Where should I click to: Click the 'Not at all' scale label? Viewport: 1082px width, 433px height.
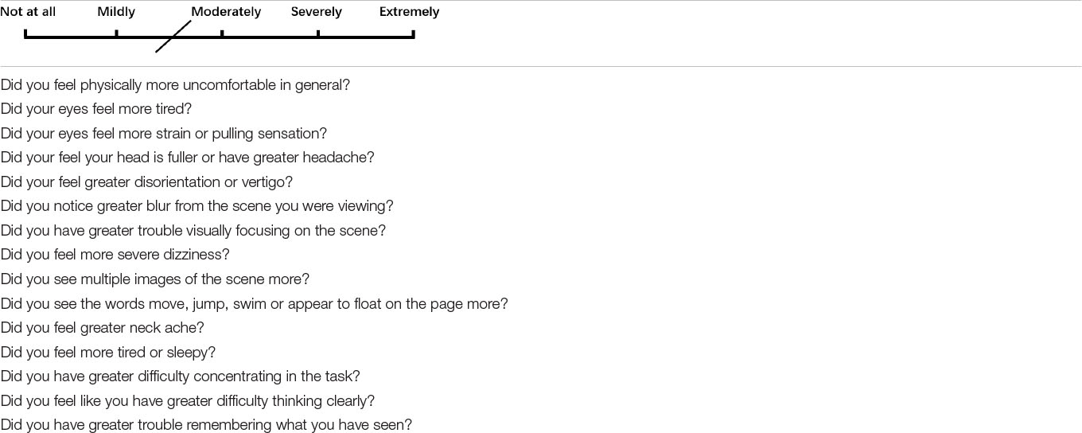(x=28, y=12)
